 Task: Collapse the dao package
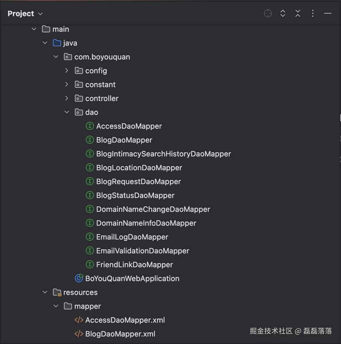(67, 112)
